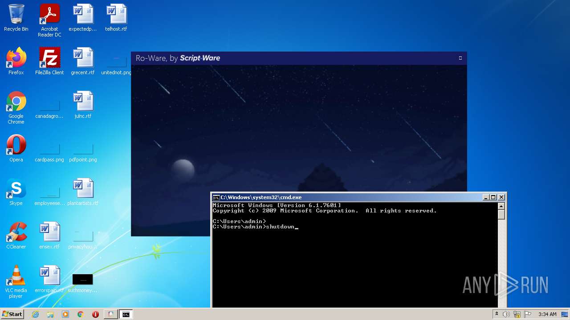Select expectedp... rtf file on desktop
Screen dimensions: 570x320
point(83,18)
